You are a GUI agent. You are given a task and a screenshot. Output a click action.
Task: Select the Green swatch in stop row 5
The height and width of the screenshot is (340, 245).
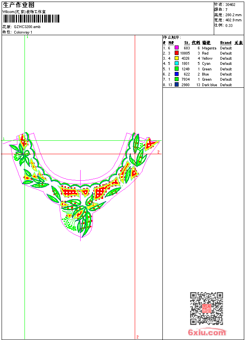[x=177, y=69]
